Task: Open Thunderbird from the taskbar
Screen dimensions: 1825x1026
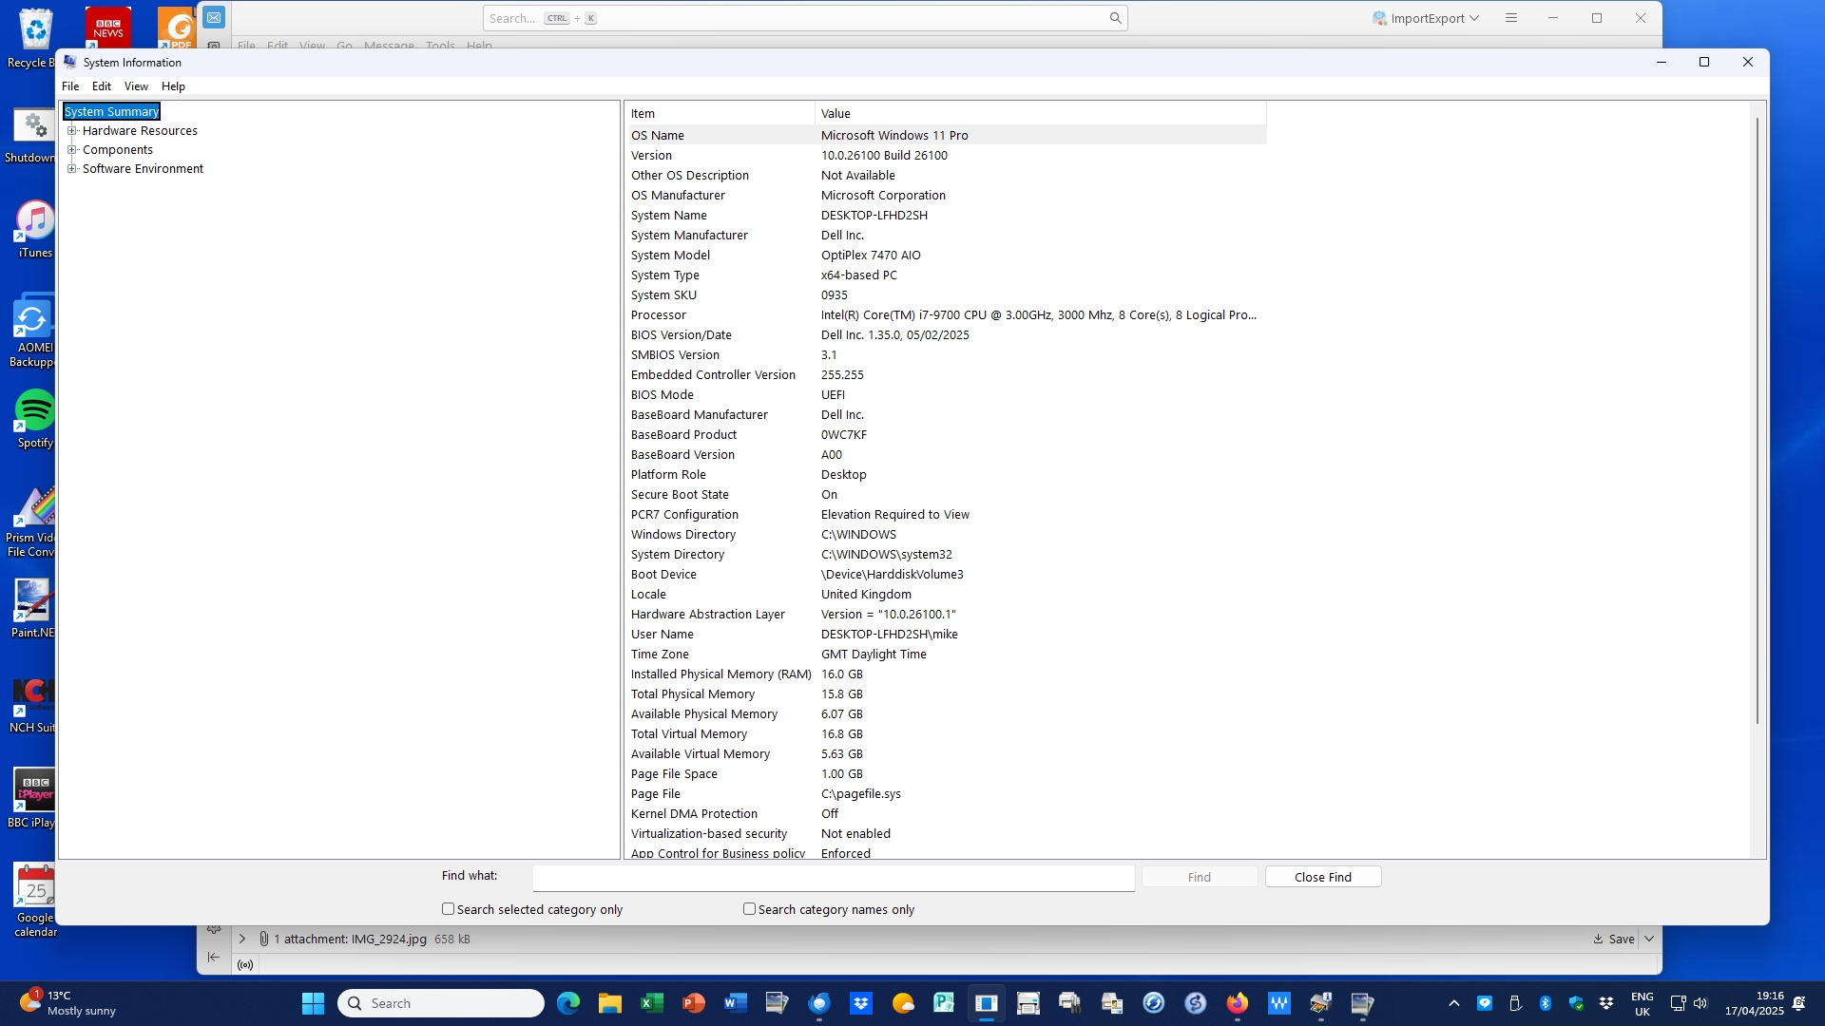Action: point(819,1002)
